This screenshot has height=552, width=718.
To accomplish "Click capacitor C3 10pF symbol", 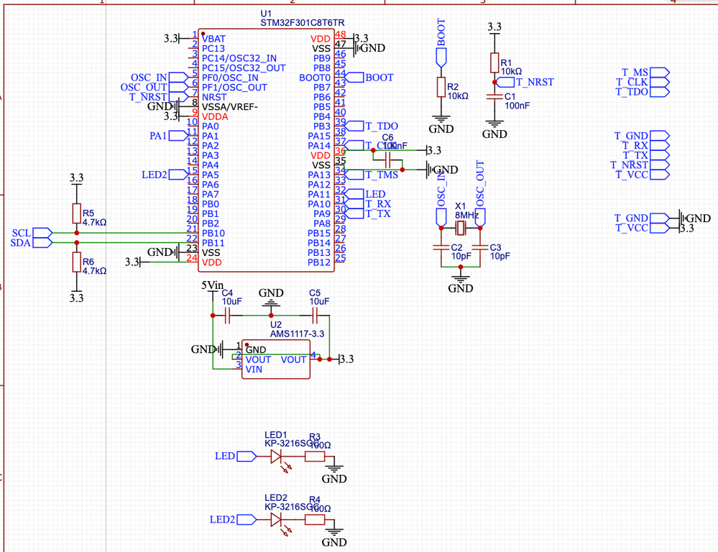I will tap(480, 247).
